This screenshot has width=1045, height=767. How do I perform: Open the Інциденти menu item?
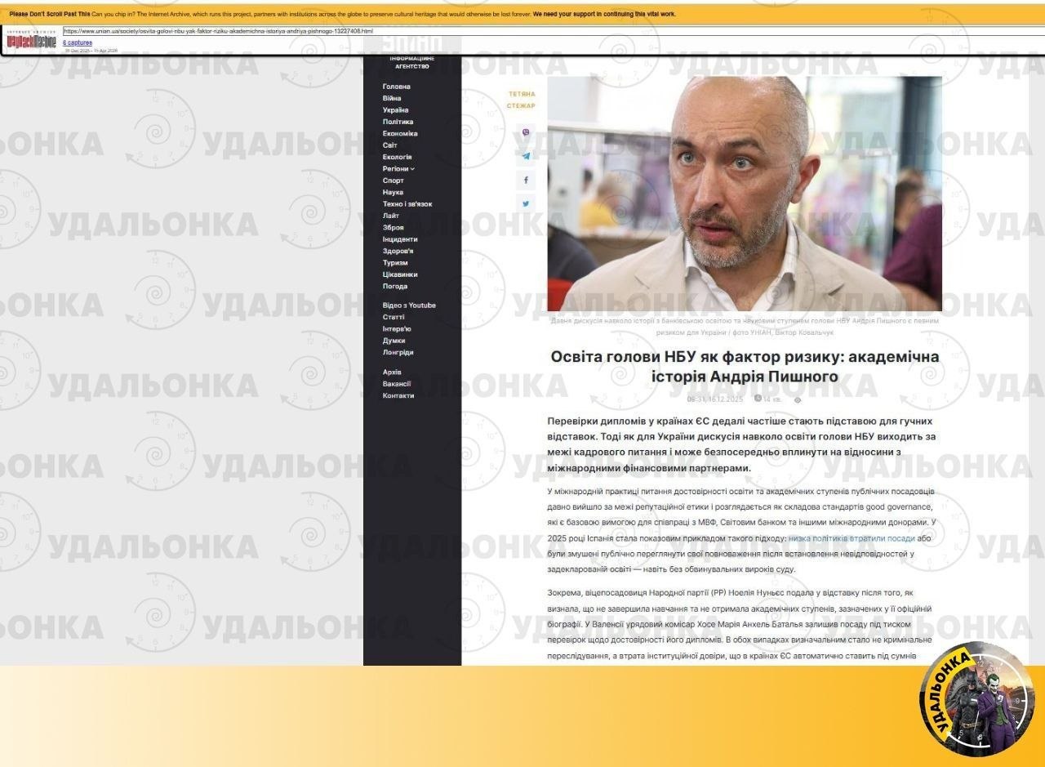click(400, 239)
